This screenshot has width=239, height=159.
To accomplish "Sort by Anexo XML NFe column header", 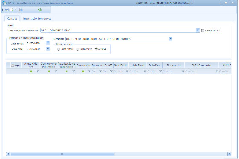I will (x=31, y=65).
